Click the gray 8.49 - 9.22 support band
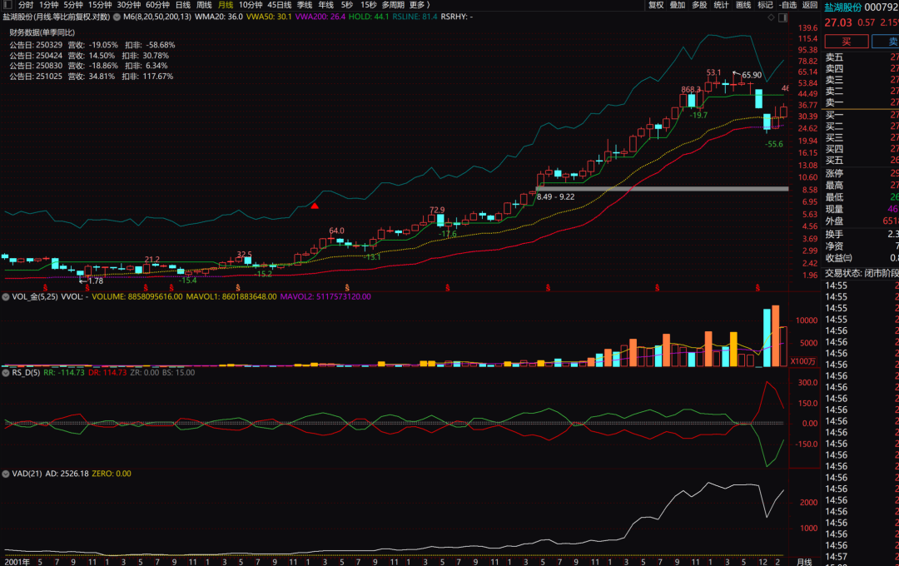899x566 pixels. pyautogui.click(x=662, y=189)
